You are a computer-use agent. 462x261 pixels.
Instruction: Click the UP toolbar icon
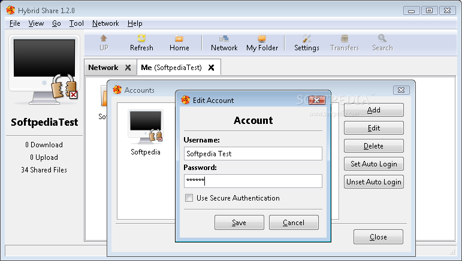(104, 43)
